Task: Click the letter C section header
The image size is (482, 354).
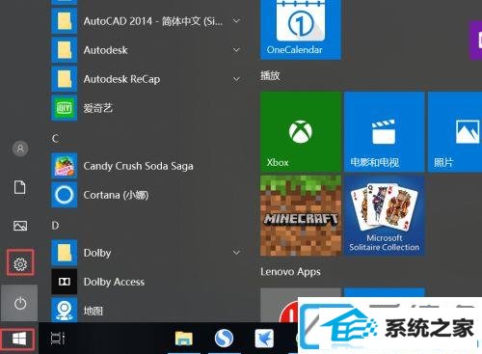Action: [55, 139]
